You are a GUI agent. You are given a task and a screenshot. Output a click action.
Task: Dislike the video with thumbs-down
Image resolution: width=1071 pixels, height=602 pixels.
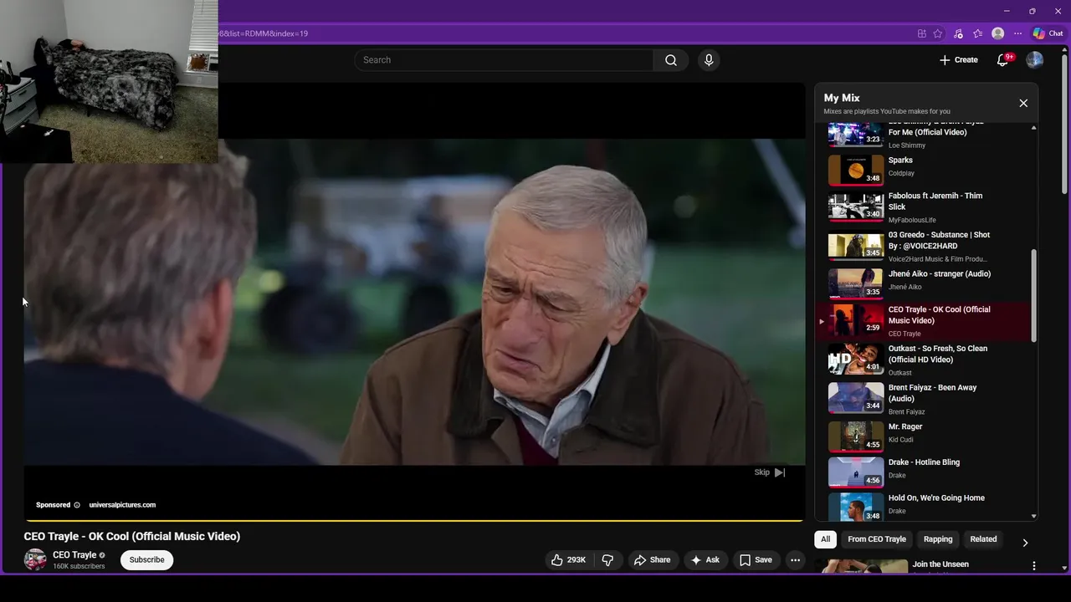coord(608,560)
